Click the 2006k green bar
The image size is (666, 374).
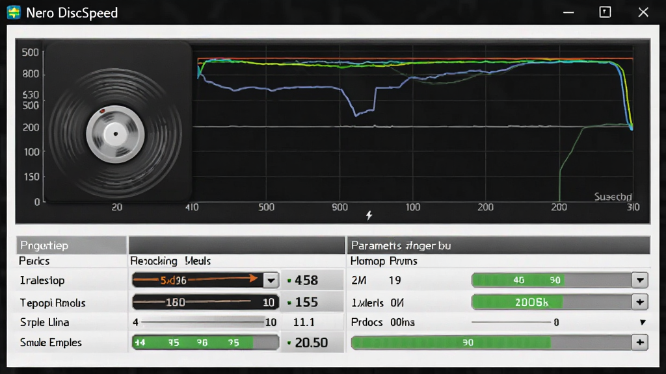552,303
